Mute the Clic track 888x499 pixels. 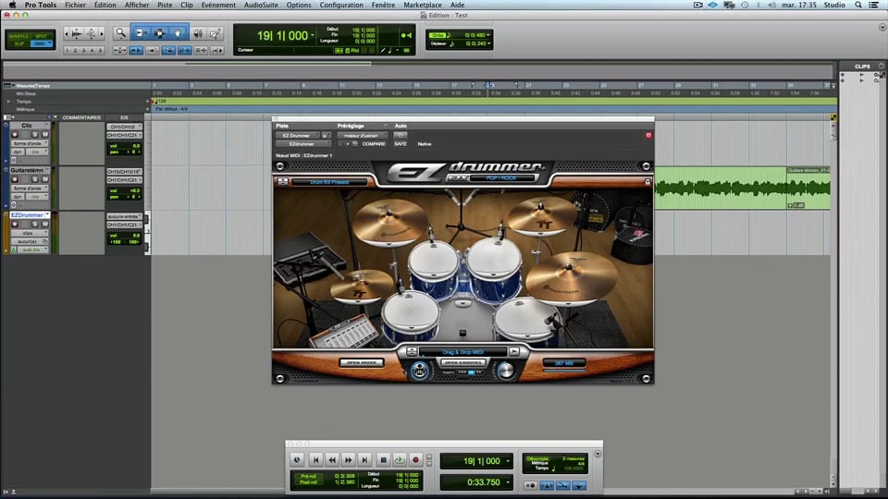(x=44, y=135)
